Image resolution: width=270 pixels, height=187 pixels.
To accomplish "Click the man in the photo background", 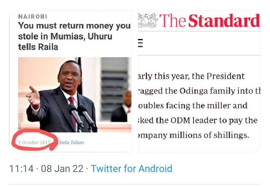I will click(x=124, y=109).
